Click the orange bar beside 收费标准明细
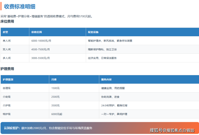The height and width of the screenshot is (135, 199). pyautogui.click(x=1, y=6)
